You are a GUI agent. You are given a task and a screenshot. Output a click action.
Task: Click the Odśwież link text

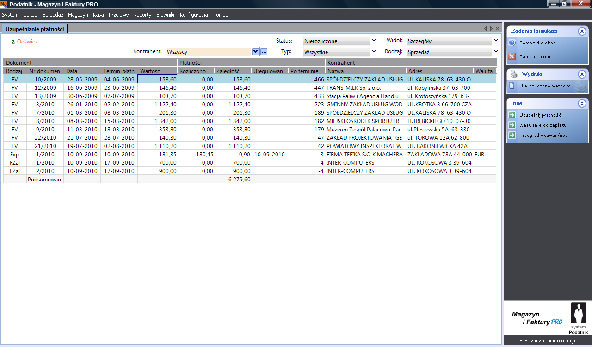(x=27, y=42)
